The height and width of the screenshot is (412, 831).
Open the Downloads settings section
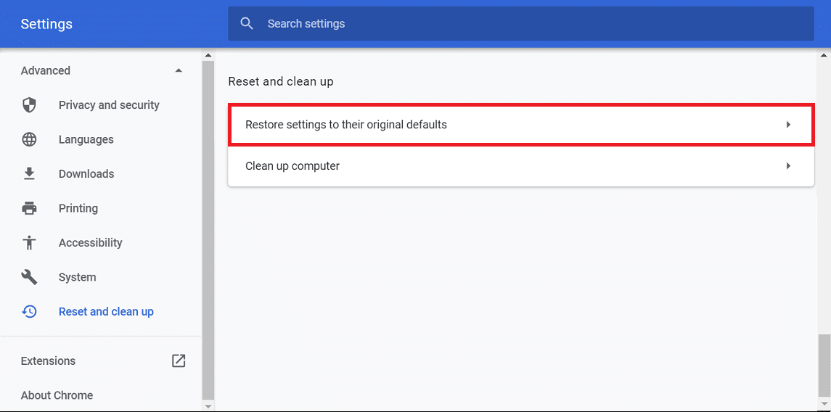(x=86, y=174)
